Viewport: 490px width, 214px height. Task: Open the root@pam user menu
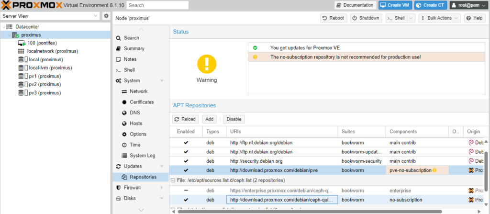468,5
